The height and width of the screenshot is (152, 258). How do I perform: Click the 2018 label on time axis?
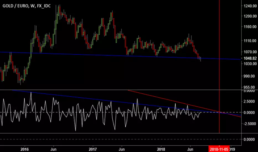point(161,149)
